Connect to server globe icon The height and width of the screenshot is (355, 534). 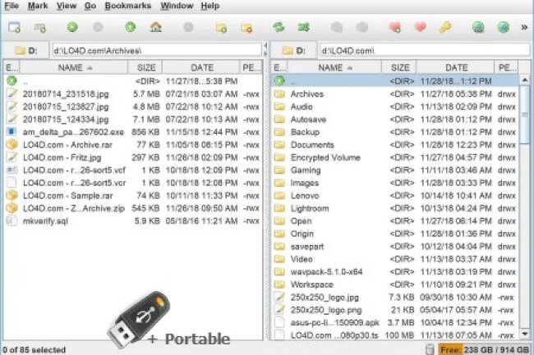[478, 27]
